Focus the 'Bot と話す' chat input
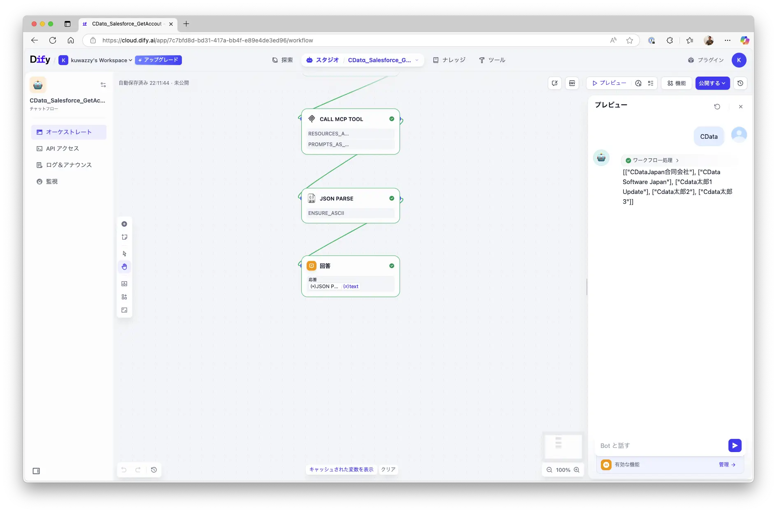777x513 pixels. click(x=662, y=445)
